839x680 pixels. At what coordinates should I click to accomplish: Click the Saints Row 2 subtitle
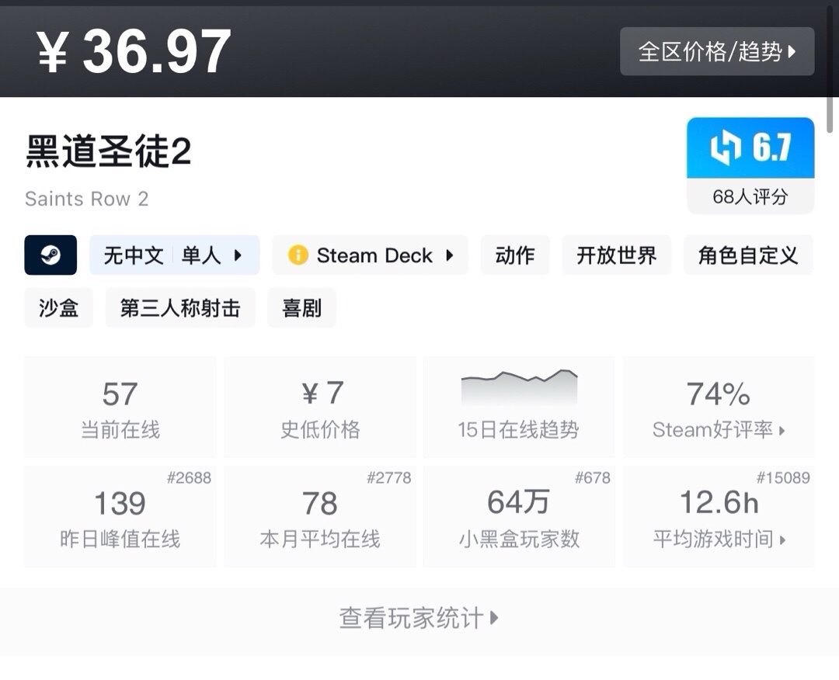(x=87, y=199)
